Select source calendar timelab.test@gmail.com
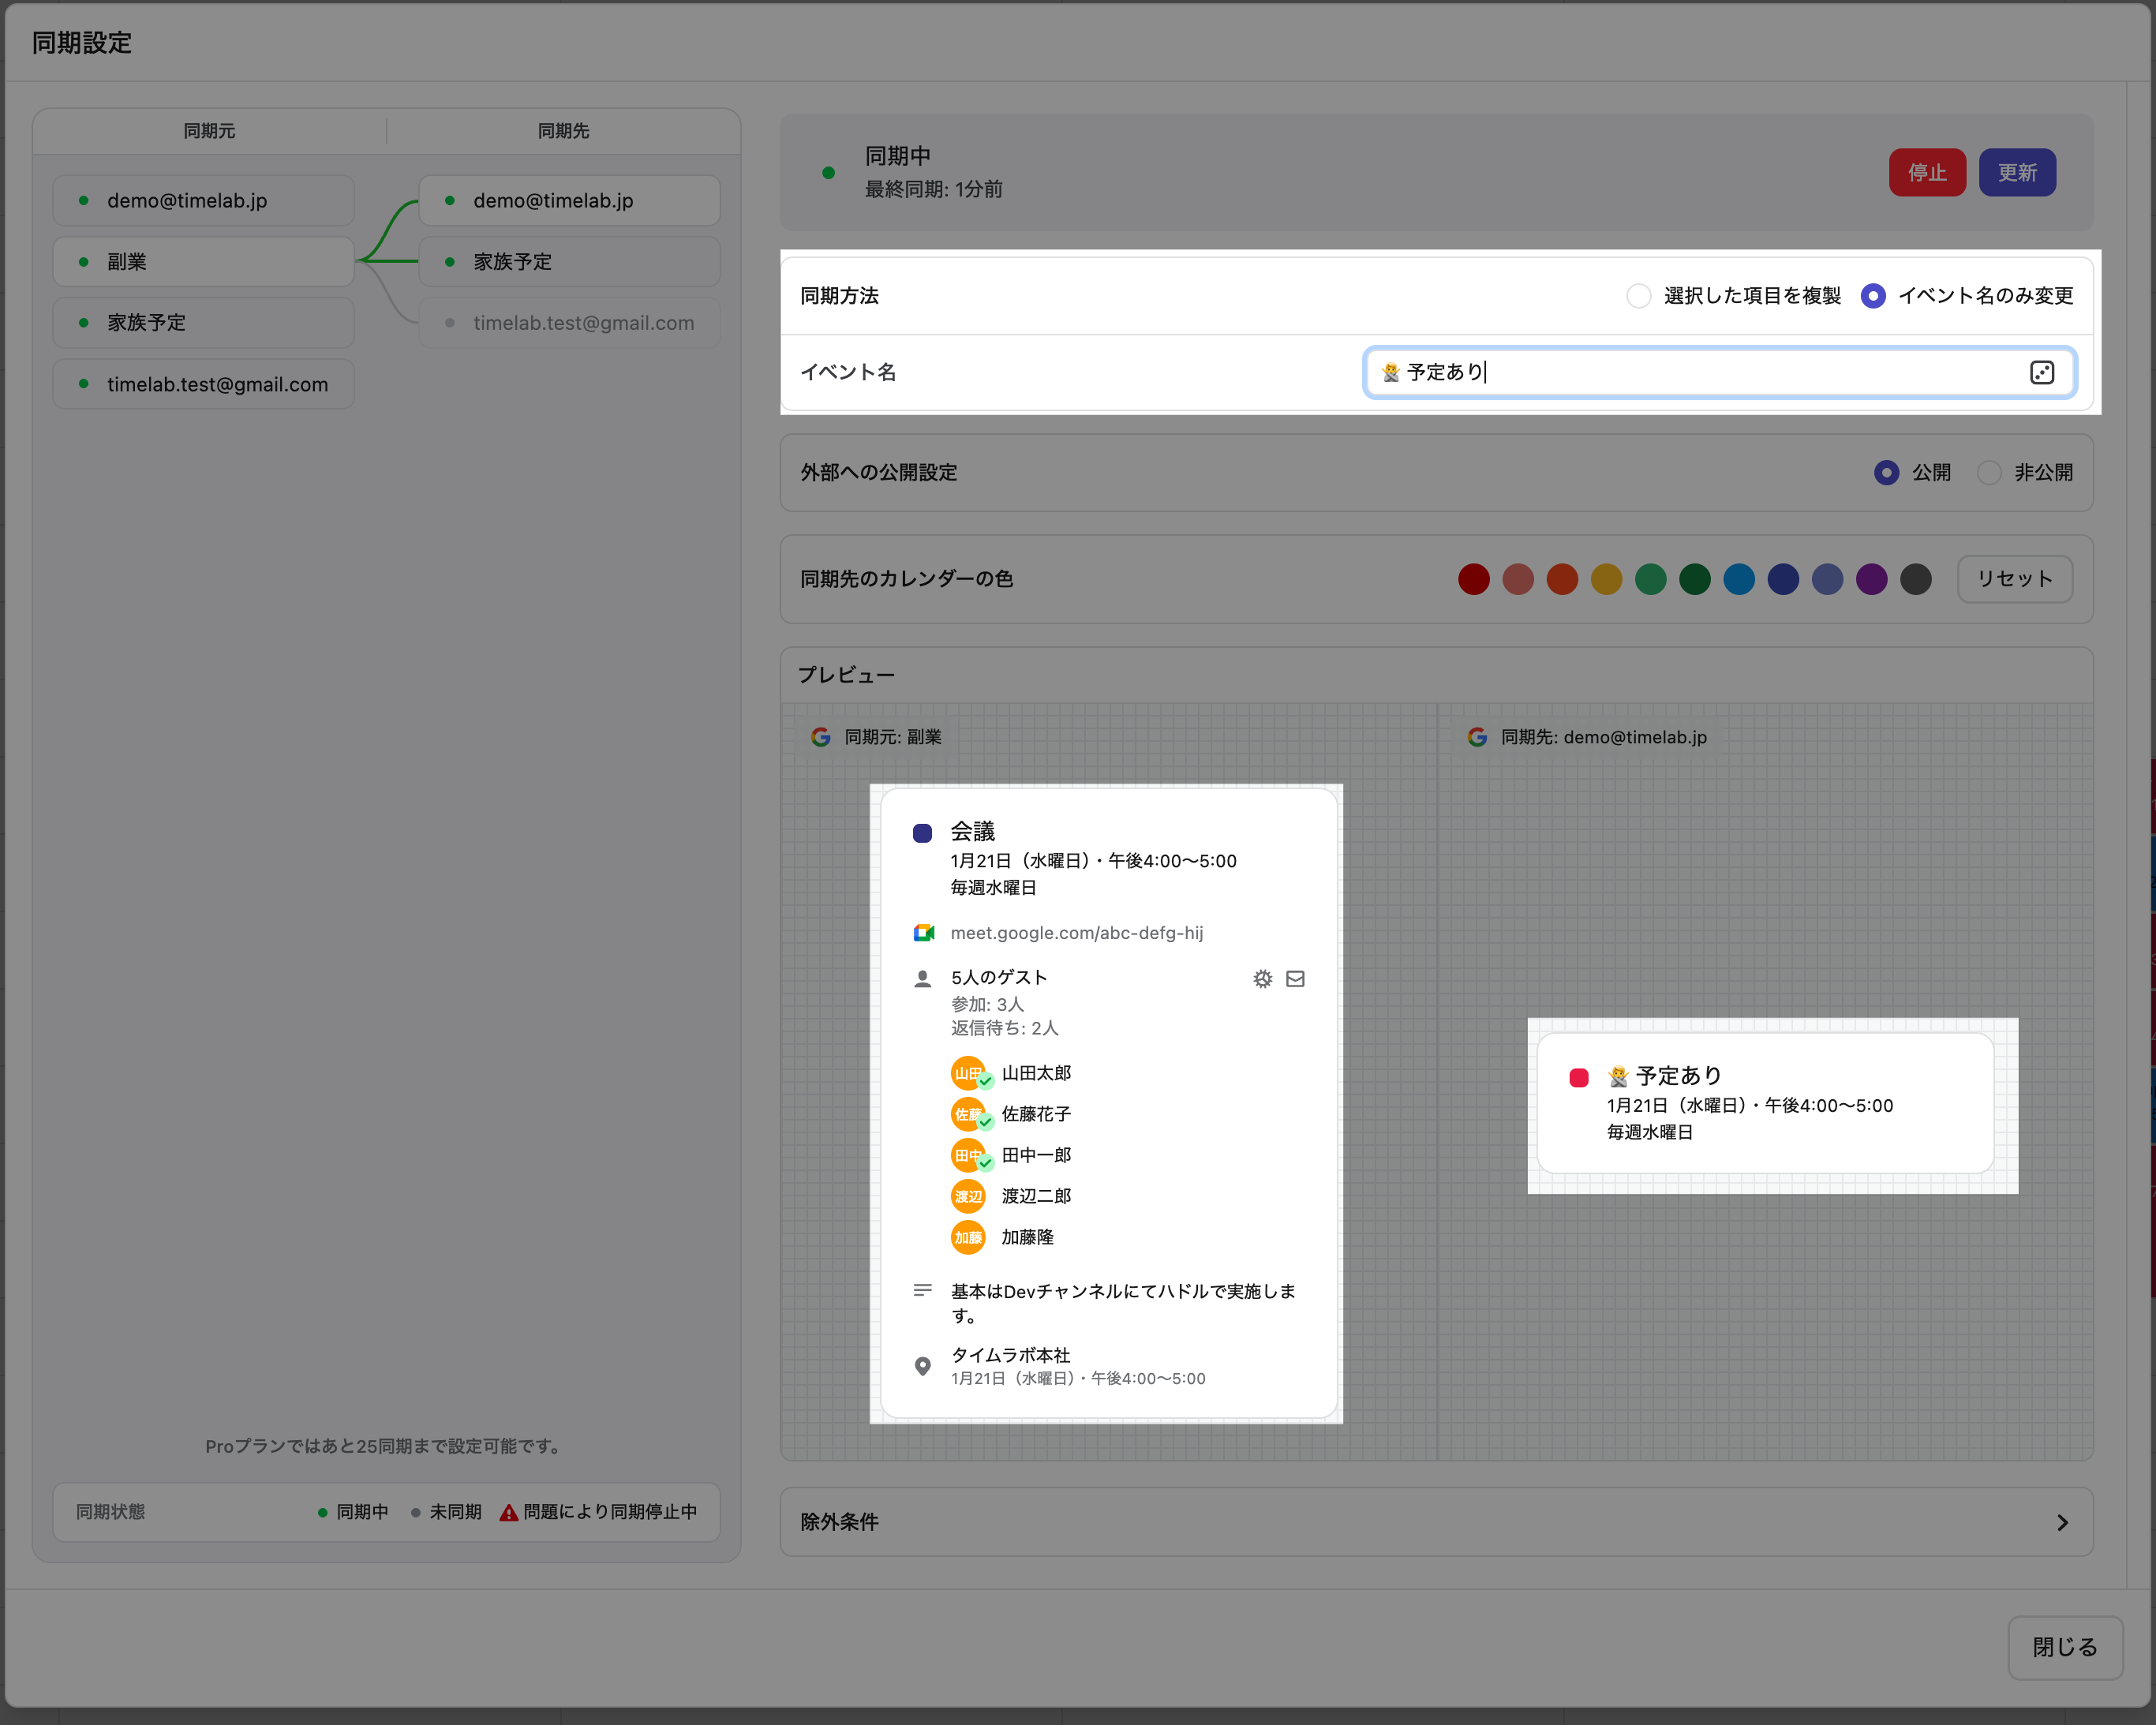Screen dimensions: 2156x1725 [x=203, y=384]
